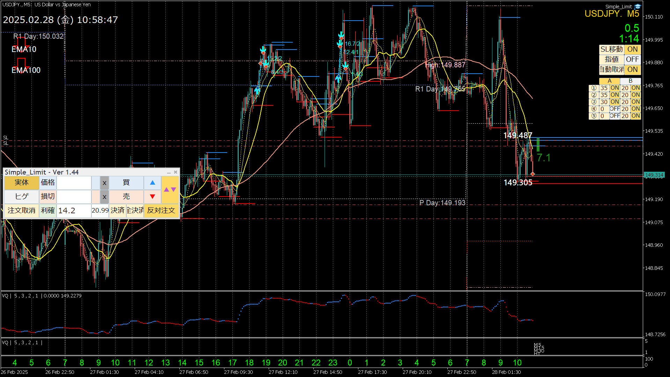
Task: Toggle SL移動 ON switch
Action: tap(632, 49)
